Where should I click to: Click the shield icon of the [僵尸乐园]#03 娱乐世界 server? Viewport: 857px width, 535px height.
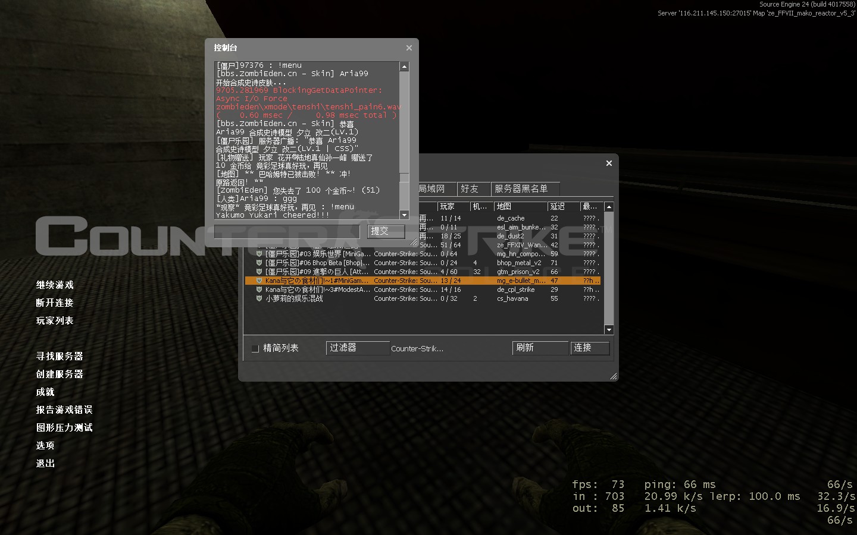point(259,254)
